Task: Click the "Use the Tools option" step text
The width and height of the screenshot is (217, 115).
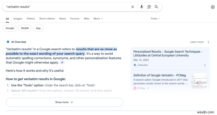Action: pyautogui.click(x=53, y=85)
